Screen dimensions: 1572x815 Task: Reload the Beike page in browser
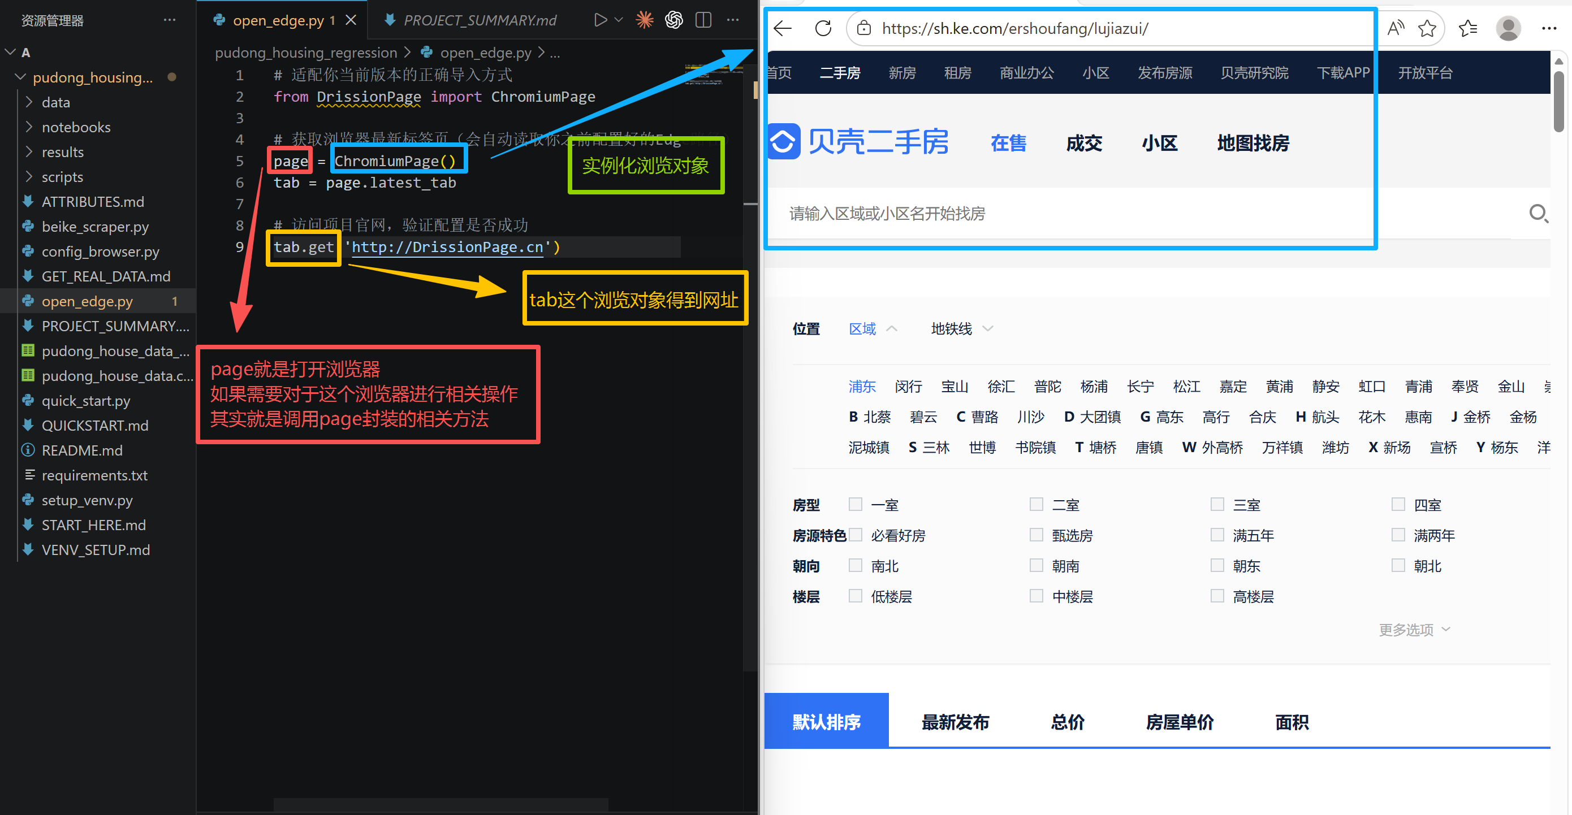[823, 28]
